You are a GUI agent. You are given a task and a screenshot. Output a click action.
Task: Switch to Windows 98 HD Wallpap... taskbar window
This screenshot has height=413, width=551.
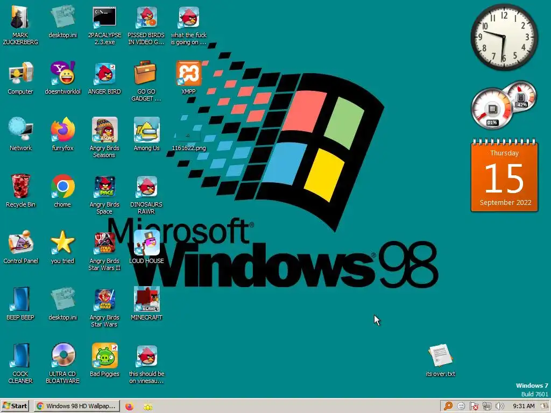tap(76, 406)
